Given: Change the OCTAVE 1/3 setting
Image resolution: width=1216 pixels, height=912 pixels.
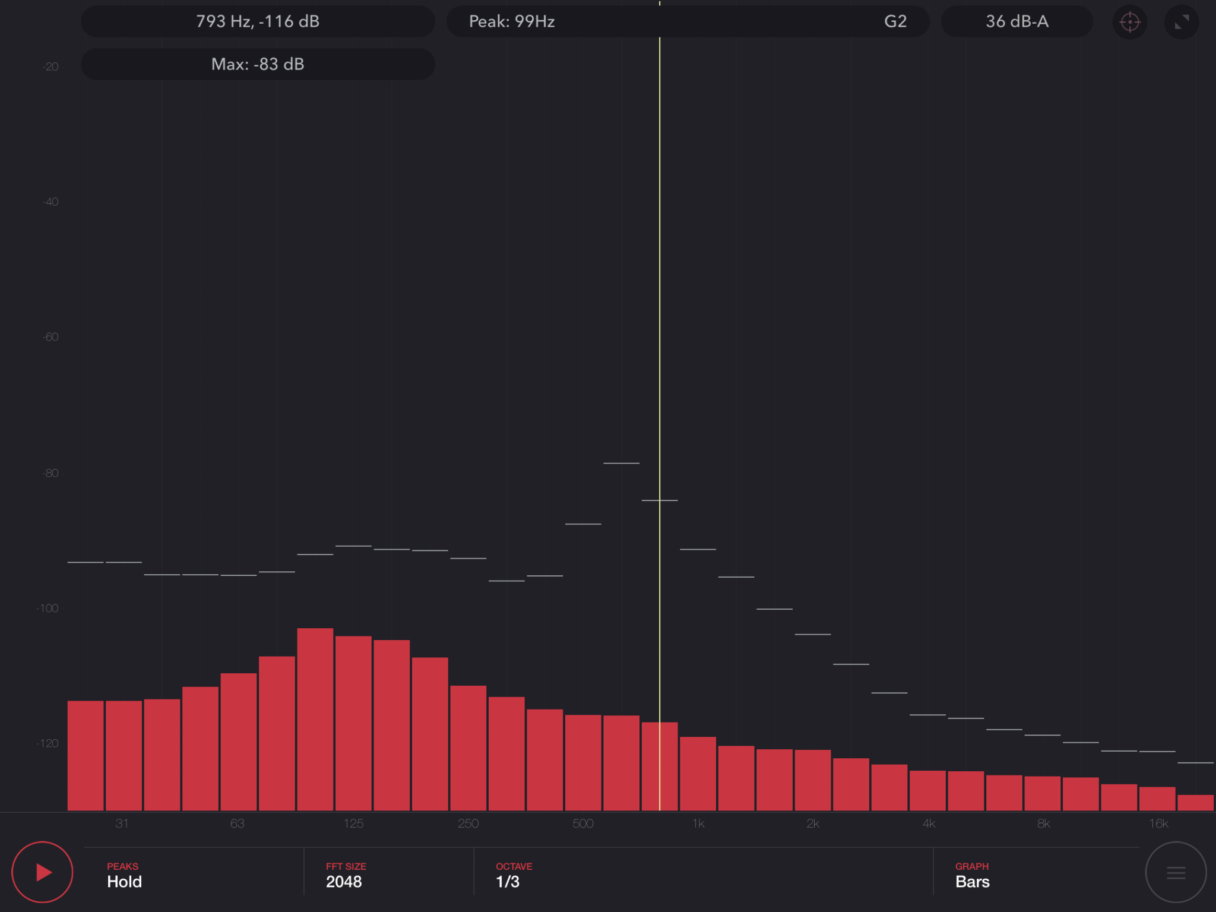Looking at the screenshot, I should [514, 875].
